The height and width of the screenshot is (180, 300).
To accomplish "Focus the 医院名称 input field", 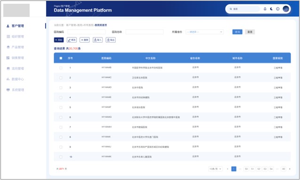I will click(x=145, y=32).
